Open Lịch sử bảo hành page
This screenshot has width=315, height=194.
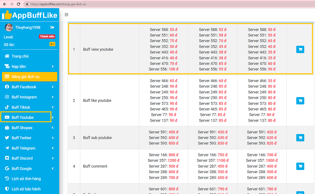tap(30, 189)
